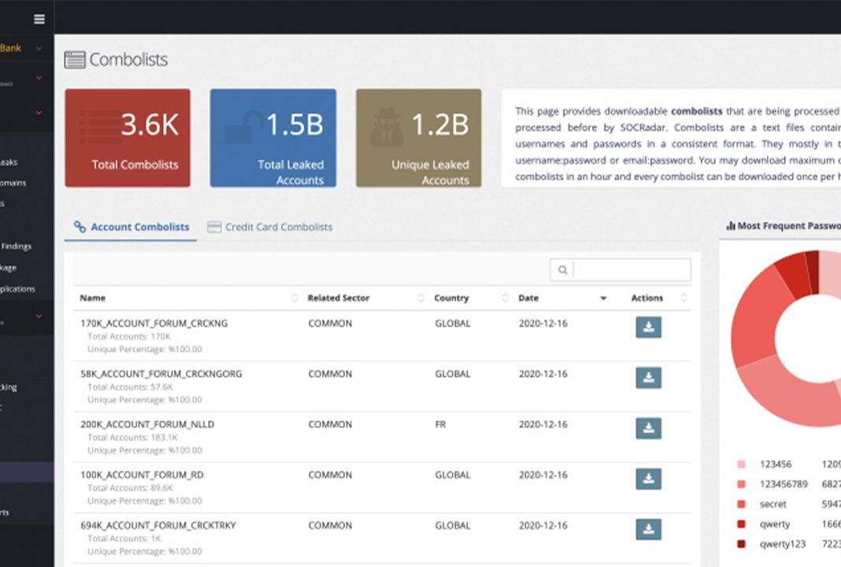Click the Account Combolists link icon
The image size is (841, 567).
[80, 227]
